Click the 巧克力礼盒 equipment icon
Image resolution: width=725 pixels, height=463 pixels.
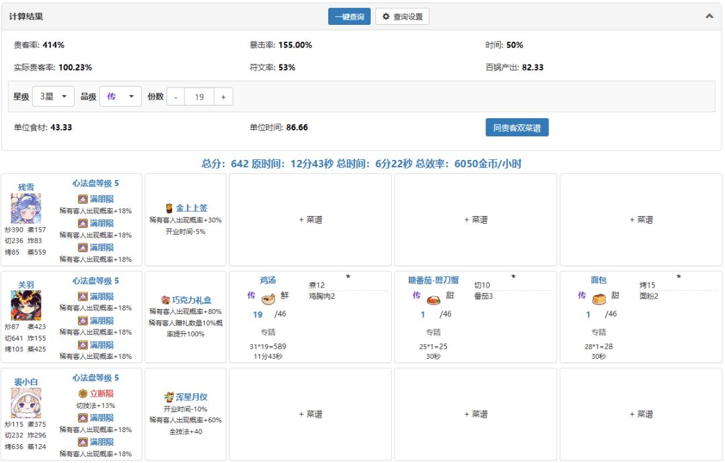(x=166, y=300)
